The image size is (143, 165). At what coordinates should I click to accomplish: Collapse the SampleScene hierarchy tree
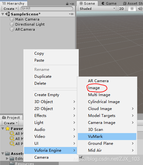click(x=3, y=14)
